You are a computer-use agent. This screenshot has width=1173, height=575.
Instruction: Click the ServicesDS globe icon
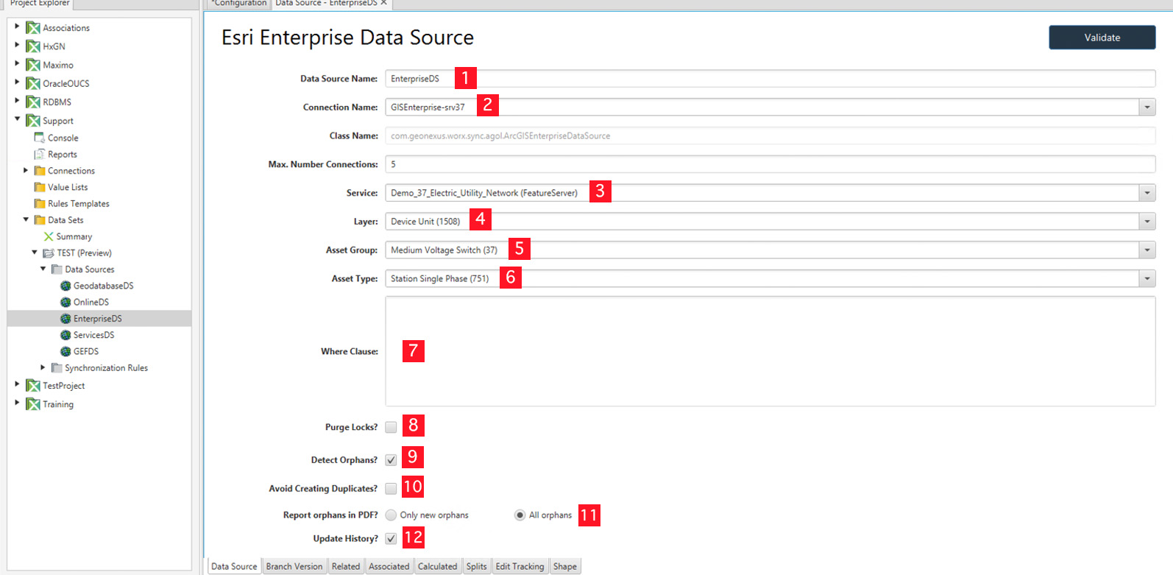[x=65, y=335]
